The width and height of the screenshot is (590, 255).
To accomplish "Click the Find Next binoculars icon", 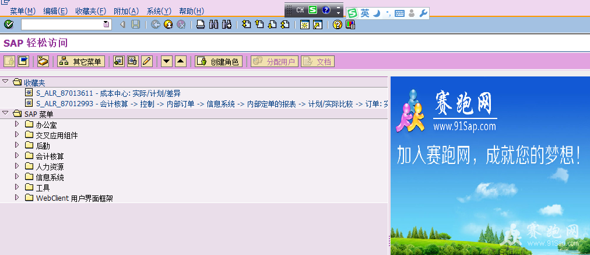I will tap(227, 25).
